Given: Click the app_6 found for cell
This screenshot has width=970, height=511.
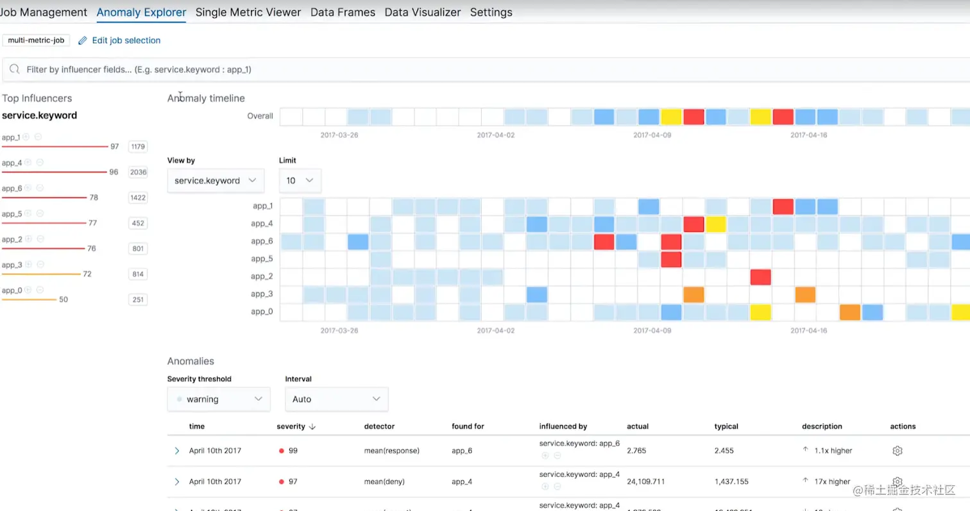Looking at the screenshot, I should coord(462,451).
